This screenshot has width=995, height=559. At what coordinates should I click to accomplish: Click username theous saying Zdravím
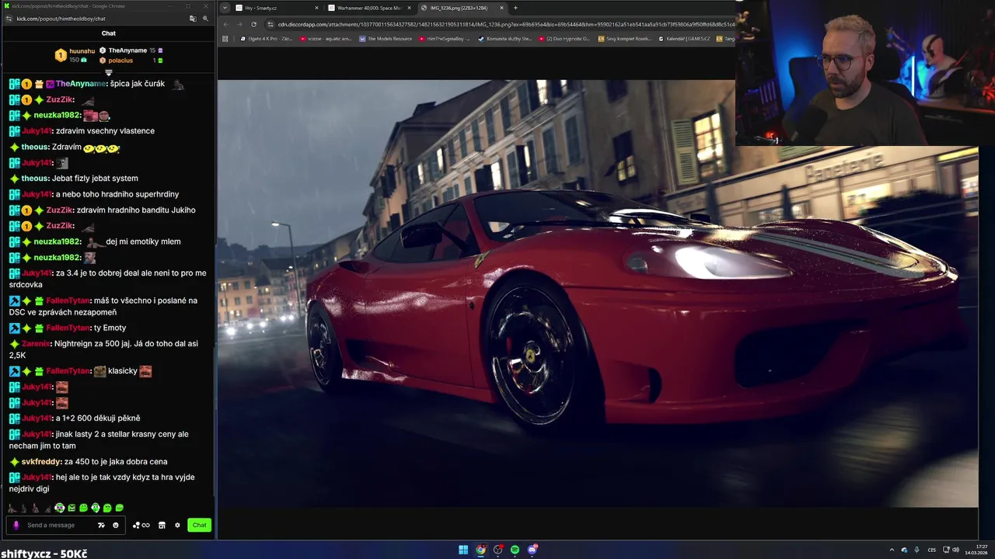35,148
